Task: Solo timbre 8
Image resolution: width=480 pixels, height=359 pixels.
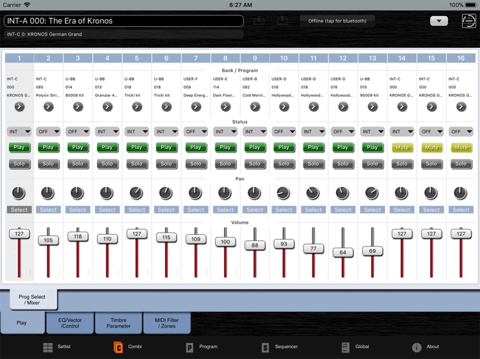Action: (x=225, y=164)
